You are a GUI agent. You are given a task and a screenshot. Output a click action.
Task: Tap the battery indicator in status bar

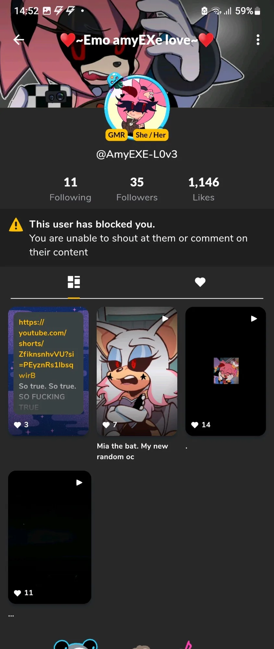click(257, 11)
